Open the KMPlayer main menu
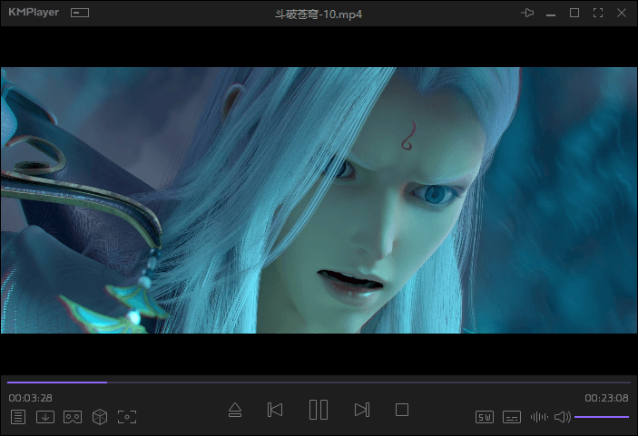This screenshot has width=638, height=436. (35, 13)
